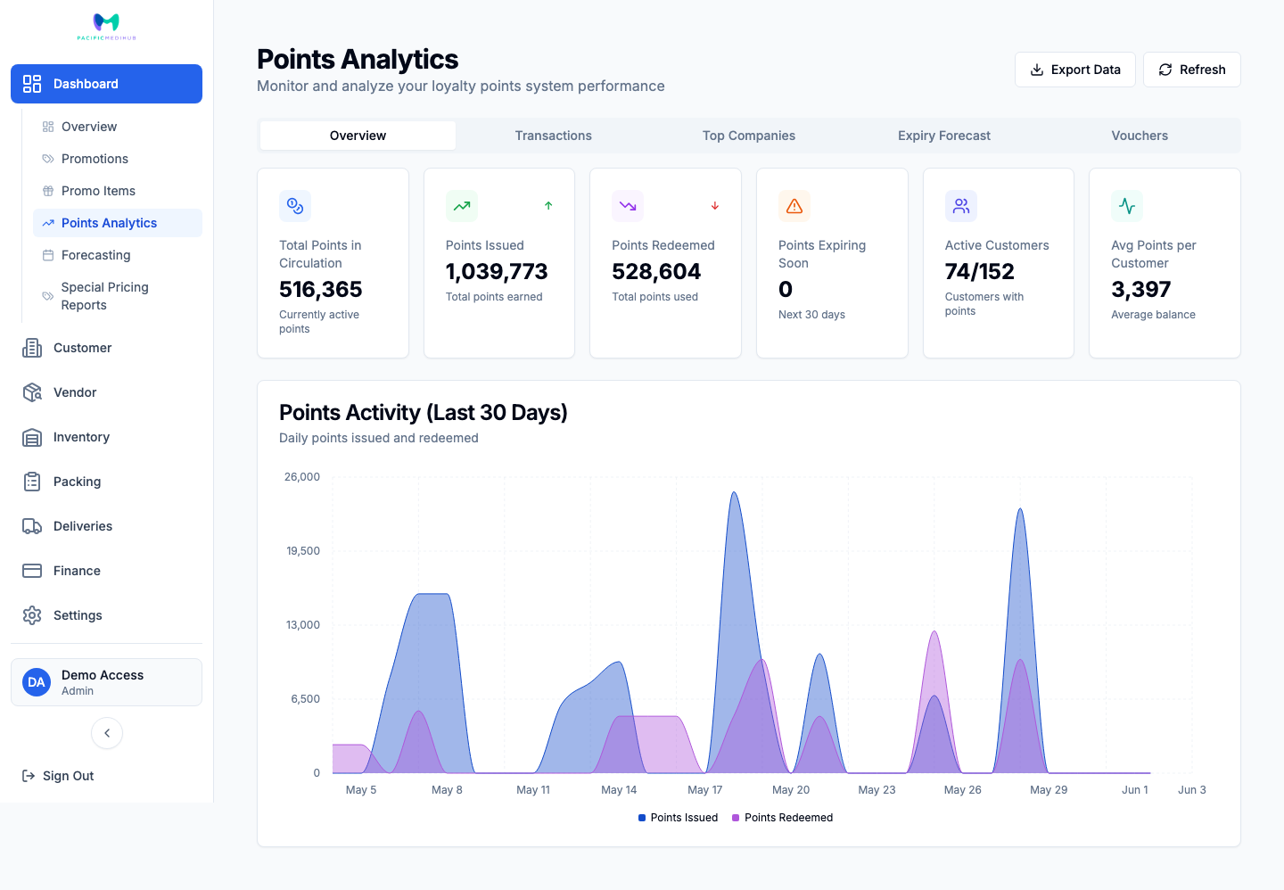Screen dimensions: 1284x890
Task: Click the 74/152 active customers value
Action: tap(980, 272)
